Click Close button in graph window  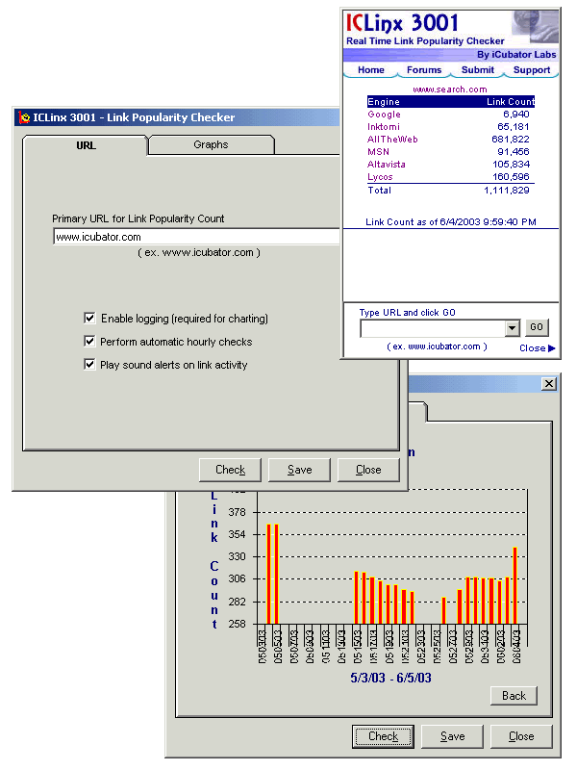pyautogui.click(x=521, y=736)
